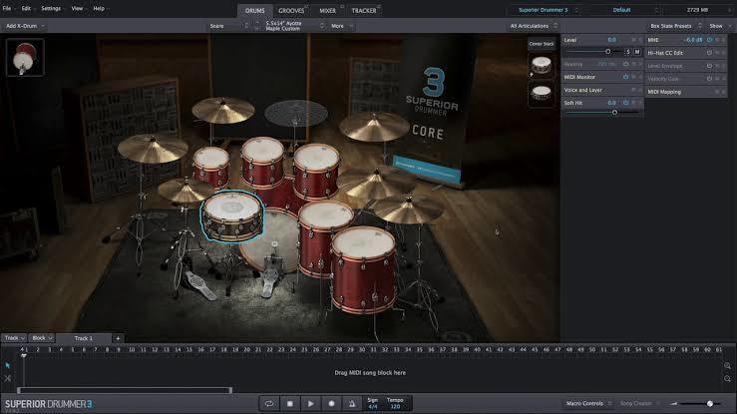737x414 pixels.
Task: Toggle Soft Hit power button
Action: click(625, 103)
